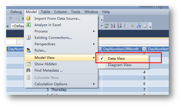
Task: Click the stacked rows icon before Sort A to Z
Action: [x=106, y=26]
